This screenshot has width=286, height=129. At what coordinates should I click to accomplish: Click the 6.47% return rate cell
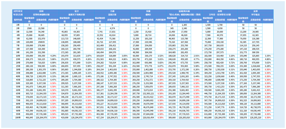(53, 80)
